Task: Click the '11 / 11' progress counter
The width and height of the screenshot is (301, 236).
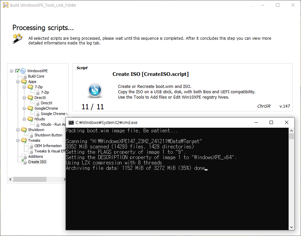Action: (x=93, y=107)
